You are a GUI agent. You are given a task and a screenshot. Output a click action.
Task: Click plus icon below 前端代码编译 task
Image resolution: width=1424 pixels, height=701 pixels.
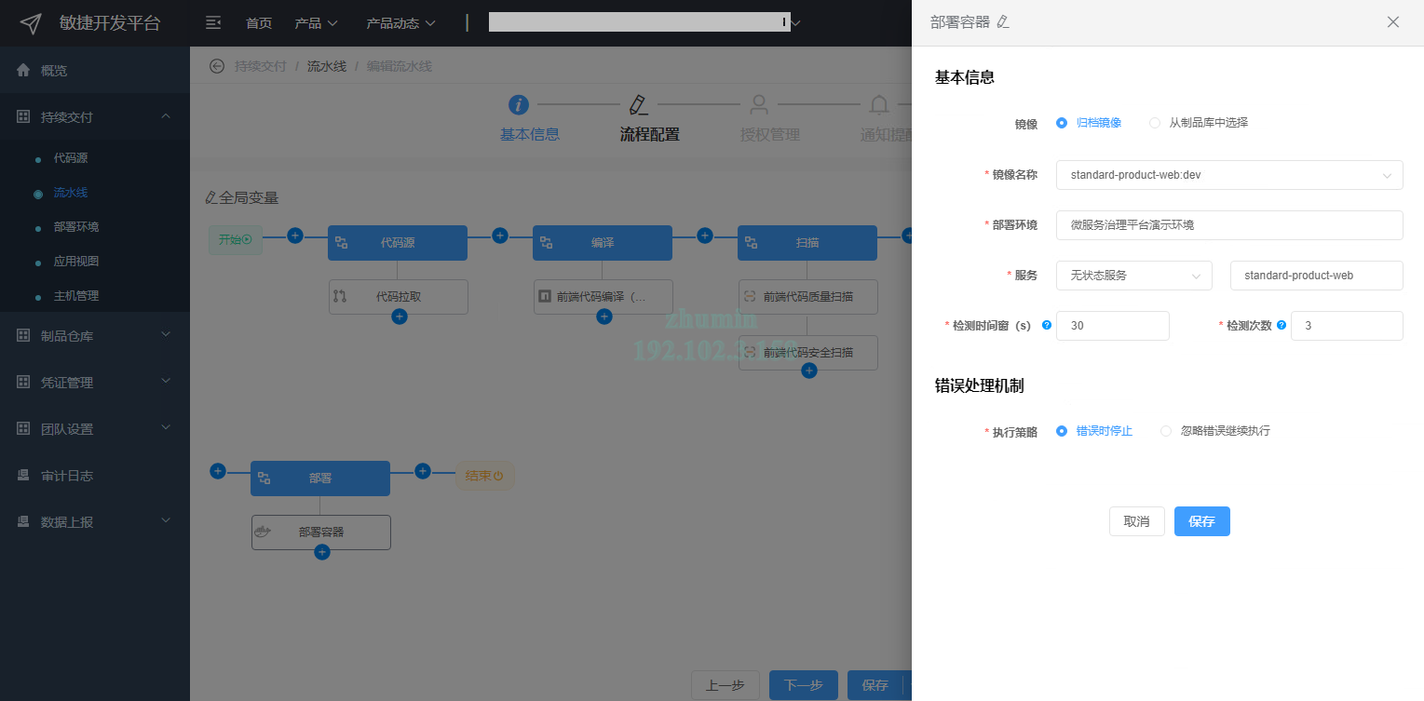click(604, 317)
